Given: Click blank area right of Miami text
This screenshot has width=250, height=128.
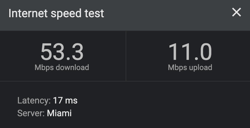Looking at the screenshot, I should [144, 113].
